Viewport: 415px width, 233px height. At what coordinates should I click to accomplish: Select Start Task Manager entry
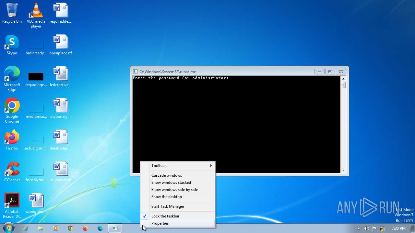pos(178,206)
